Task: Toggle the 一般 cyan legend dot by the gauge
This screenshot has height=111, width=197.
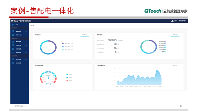Action: click(67, 75)
